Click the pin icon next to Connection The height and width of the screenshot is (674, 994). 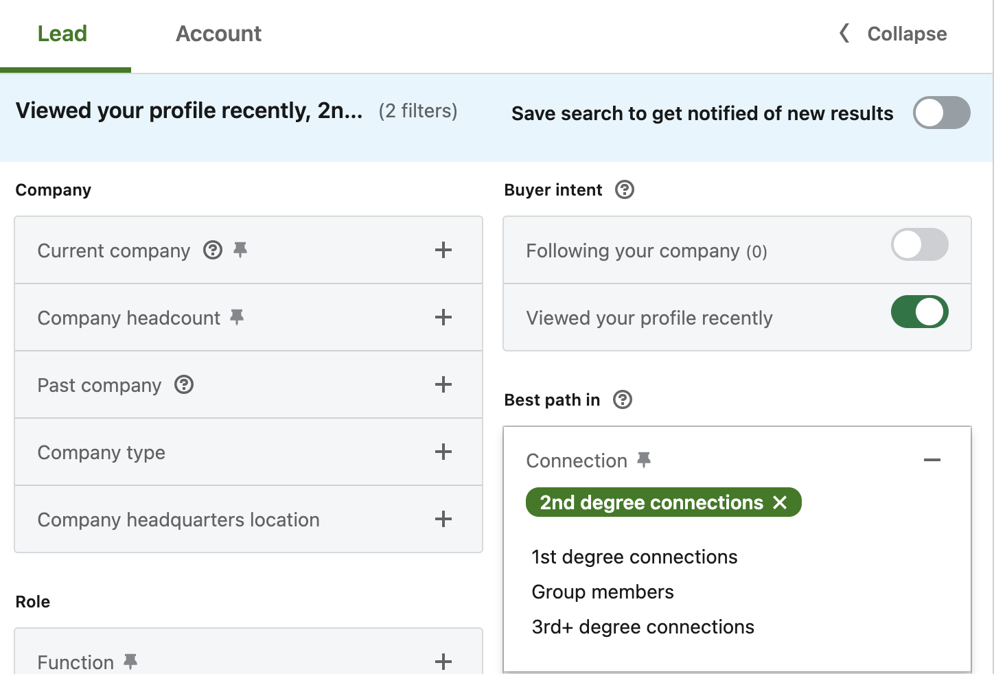point(644,460)
